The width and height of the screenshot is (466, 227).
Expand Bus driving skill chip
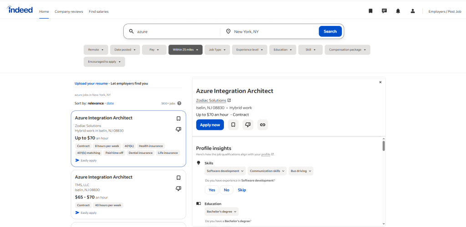pyautogui.click(x=301, y=171)
